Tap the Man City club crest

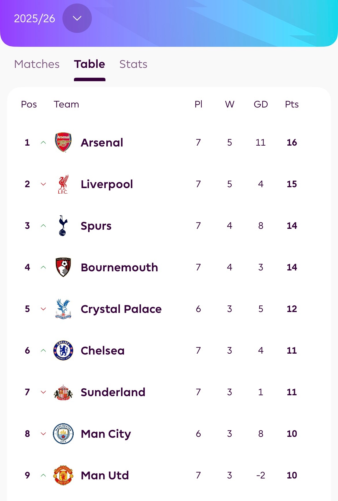pyautogui.click(x=63, y=434)
